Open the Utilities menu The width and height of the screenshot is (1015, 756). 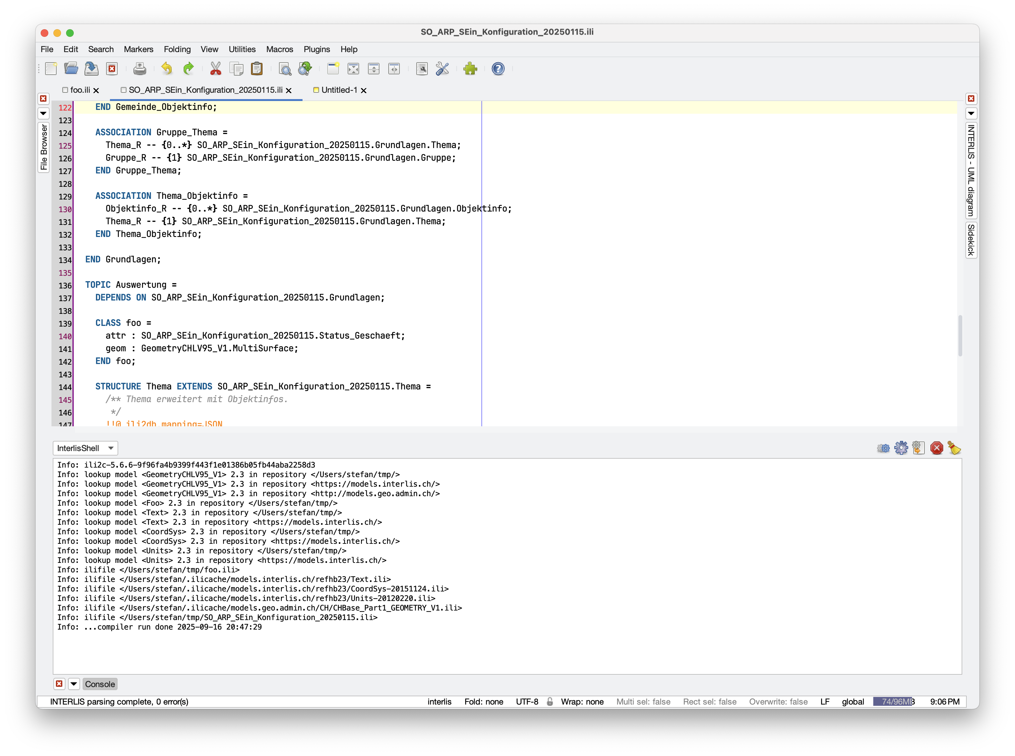[x=242, y=50]
